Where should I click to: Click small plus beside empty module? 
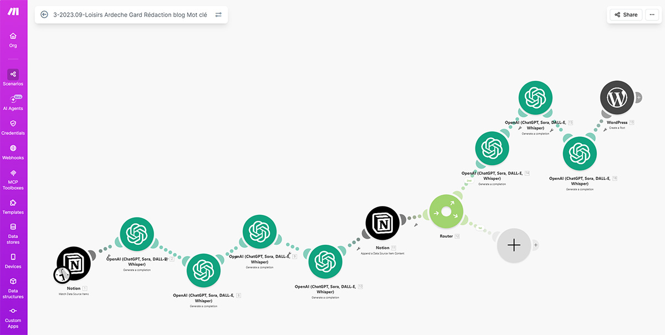535,245
